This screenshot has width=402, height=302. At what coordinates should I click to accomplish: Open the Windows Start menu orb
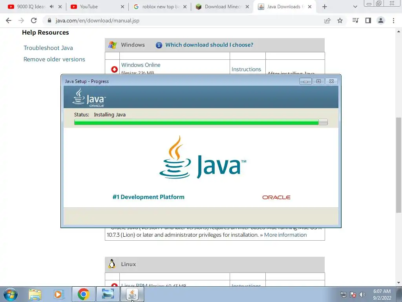[11, 294]
